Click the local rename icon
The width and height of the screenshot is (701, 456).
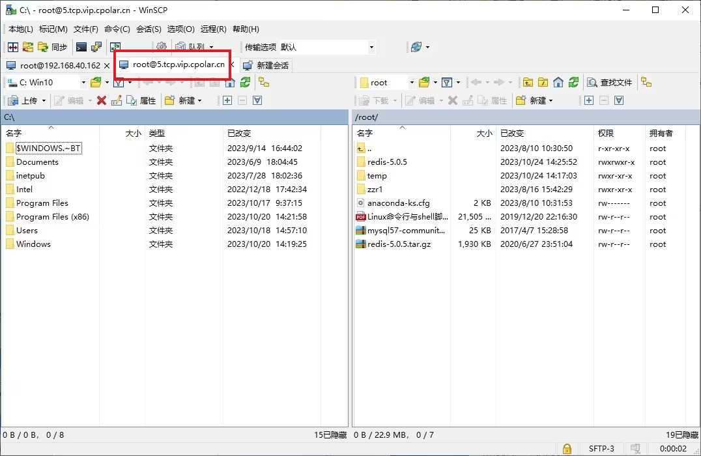click(117, 100)
